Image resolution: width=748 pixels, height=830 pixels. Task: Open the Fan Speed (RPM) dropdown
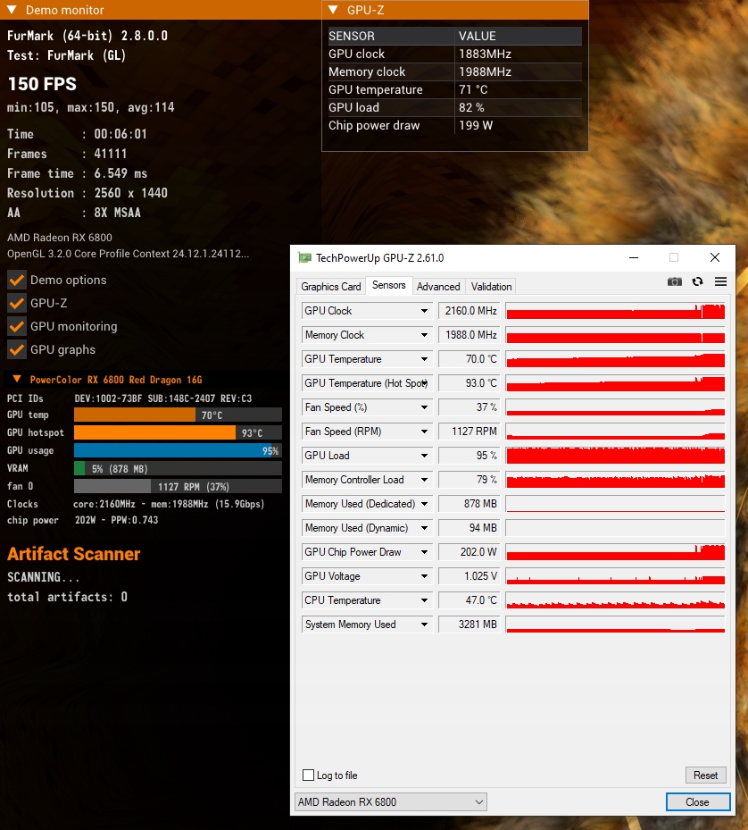[x=424, y=432]
